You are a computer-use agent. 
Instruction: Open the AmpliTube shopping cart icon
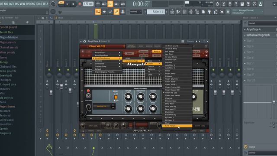206,46
